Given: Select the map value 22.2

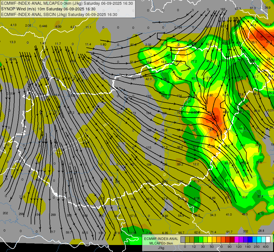Looking at the screenshot, I should point(71,113).
